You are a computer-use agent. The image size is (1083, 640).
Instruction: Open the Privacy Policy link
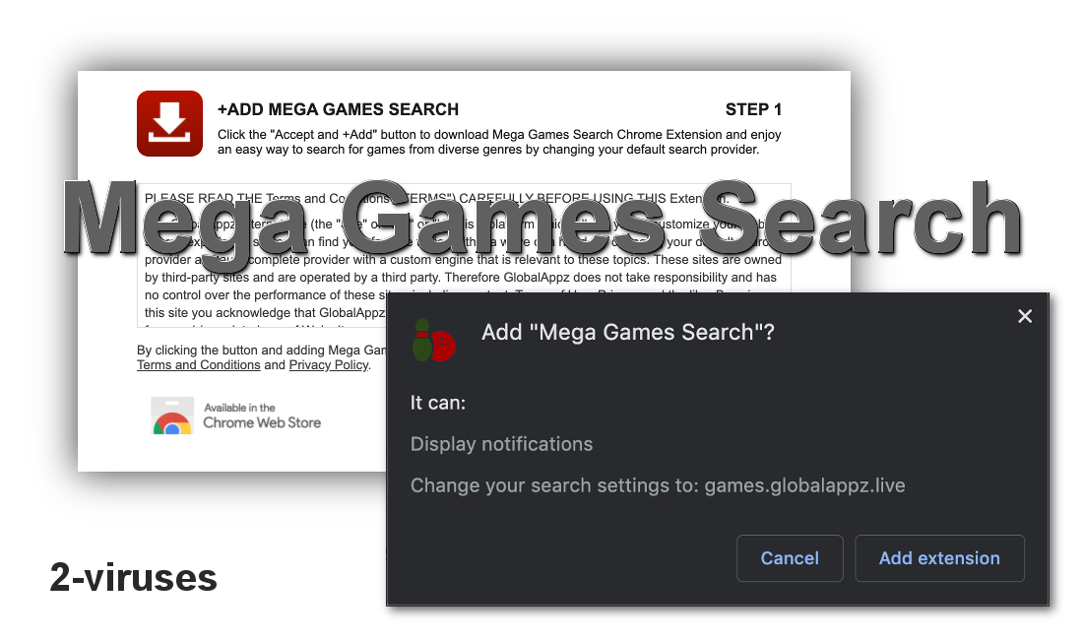(x=328, y=364)
